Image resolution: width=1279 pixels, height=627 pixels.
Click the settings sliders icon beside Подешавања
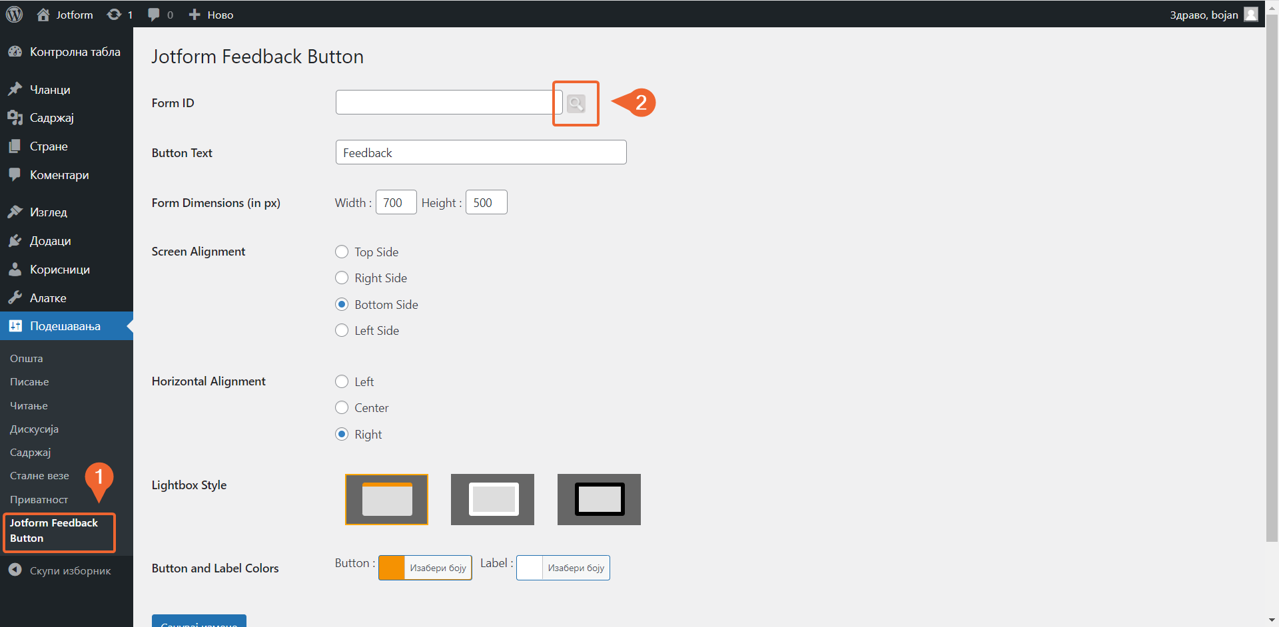15,326
